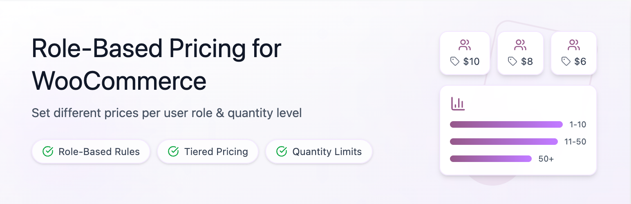Click users icon above $6 price
Viewport: 631px width, 204px height.
click(573, 44)
